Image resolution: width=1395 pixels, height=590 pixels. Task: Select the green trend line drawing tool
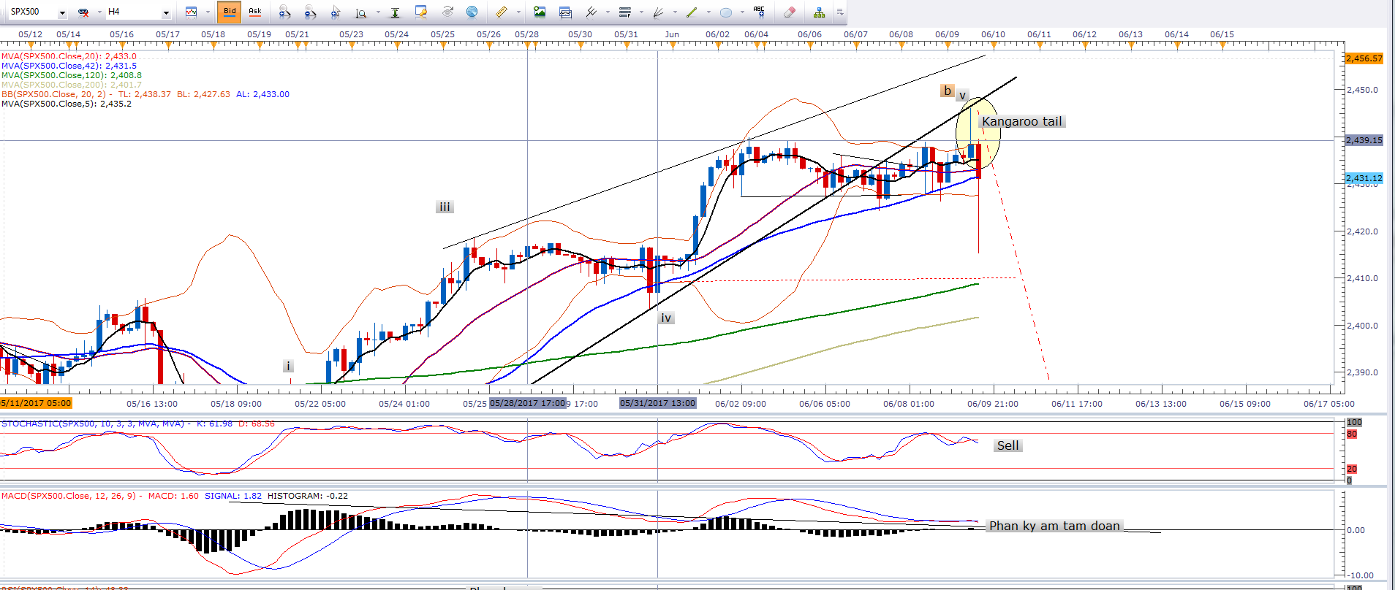coord(691,12)
